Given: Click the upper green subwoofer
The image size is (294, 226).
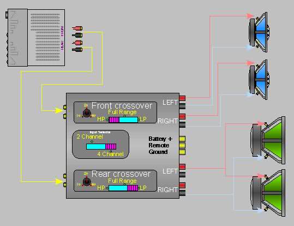Looking at the screenshot, I should 268,140.
